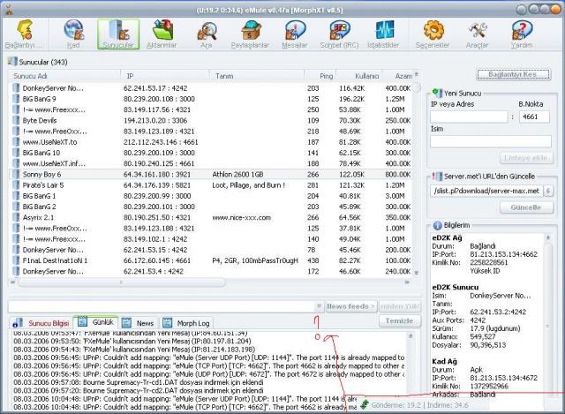This screenshot has width=565, height=414.
Task: Open the Server.met URL dropdown arrow
Action: 547,191
